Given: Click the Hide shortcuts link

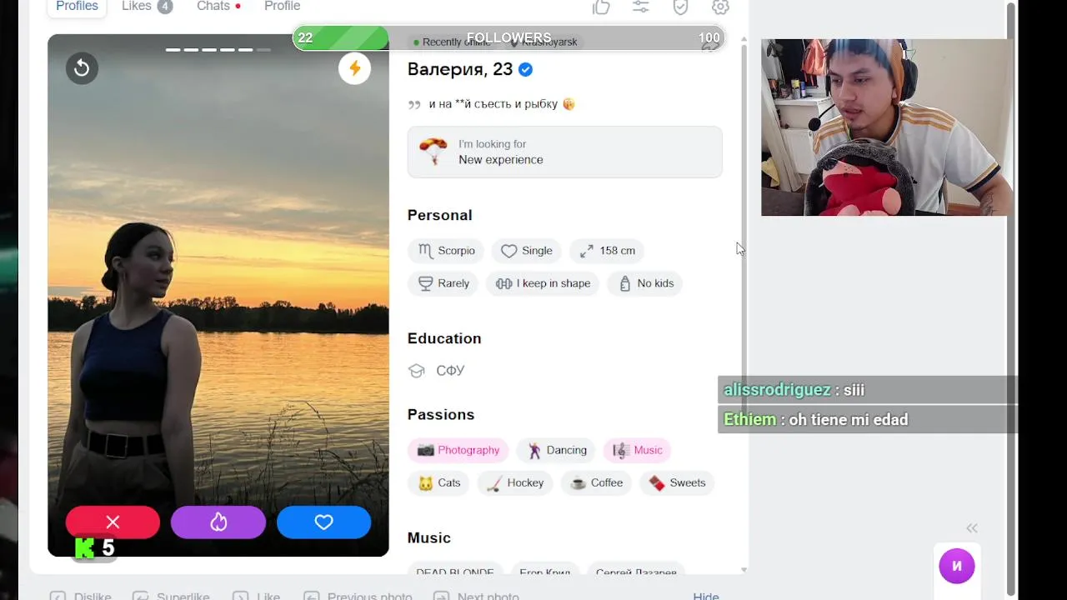Looking at the screenshot, I should 706,597.
